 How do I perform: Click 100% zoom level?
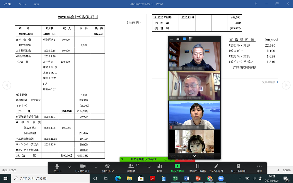click(x=287, y=170)
